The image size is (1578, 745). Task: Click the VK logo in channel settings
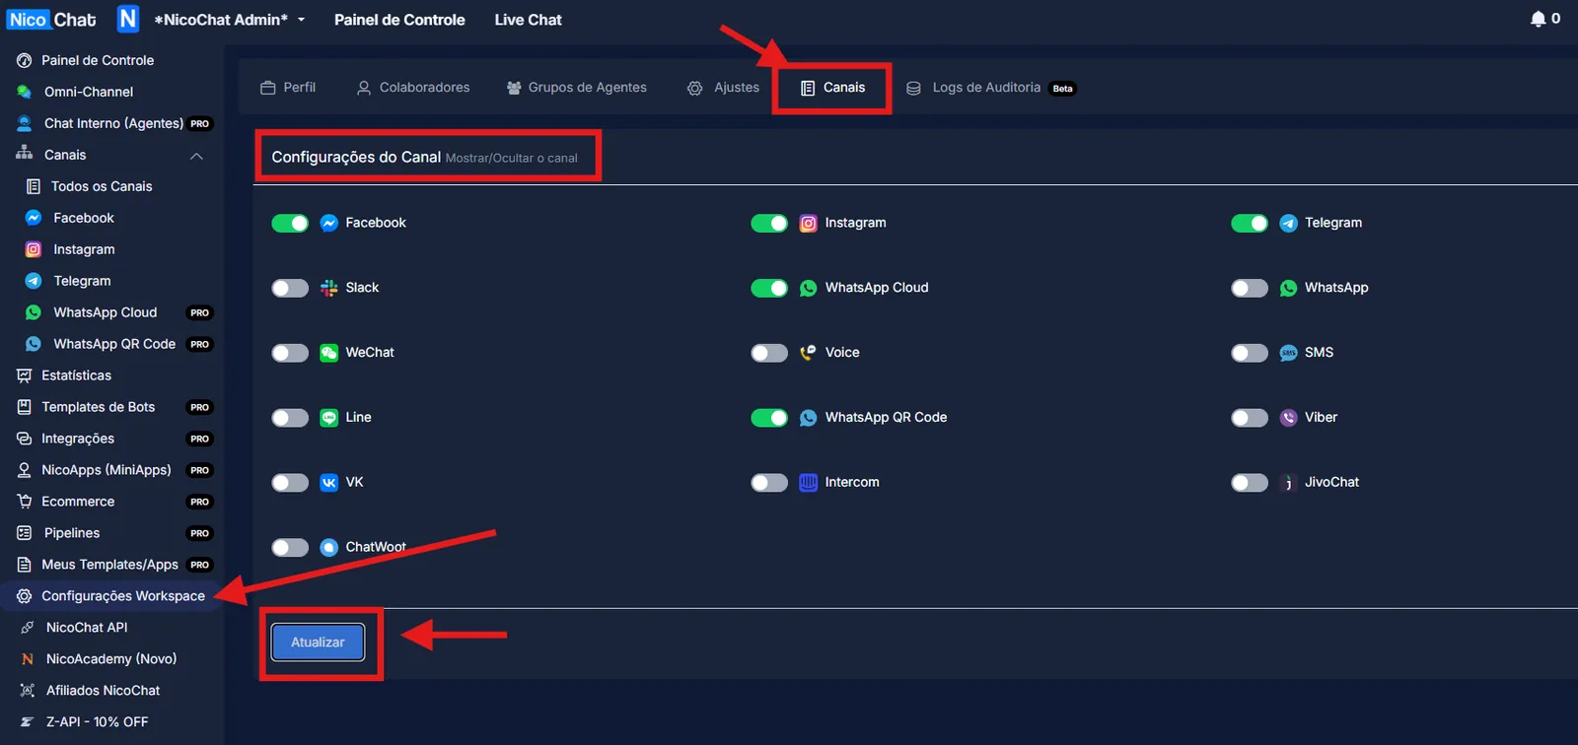329,483
